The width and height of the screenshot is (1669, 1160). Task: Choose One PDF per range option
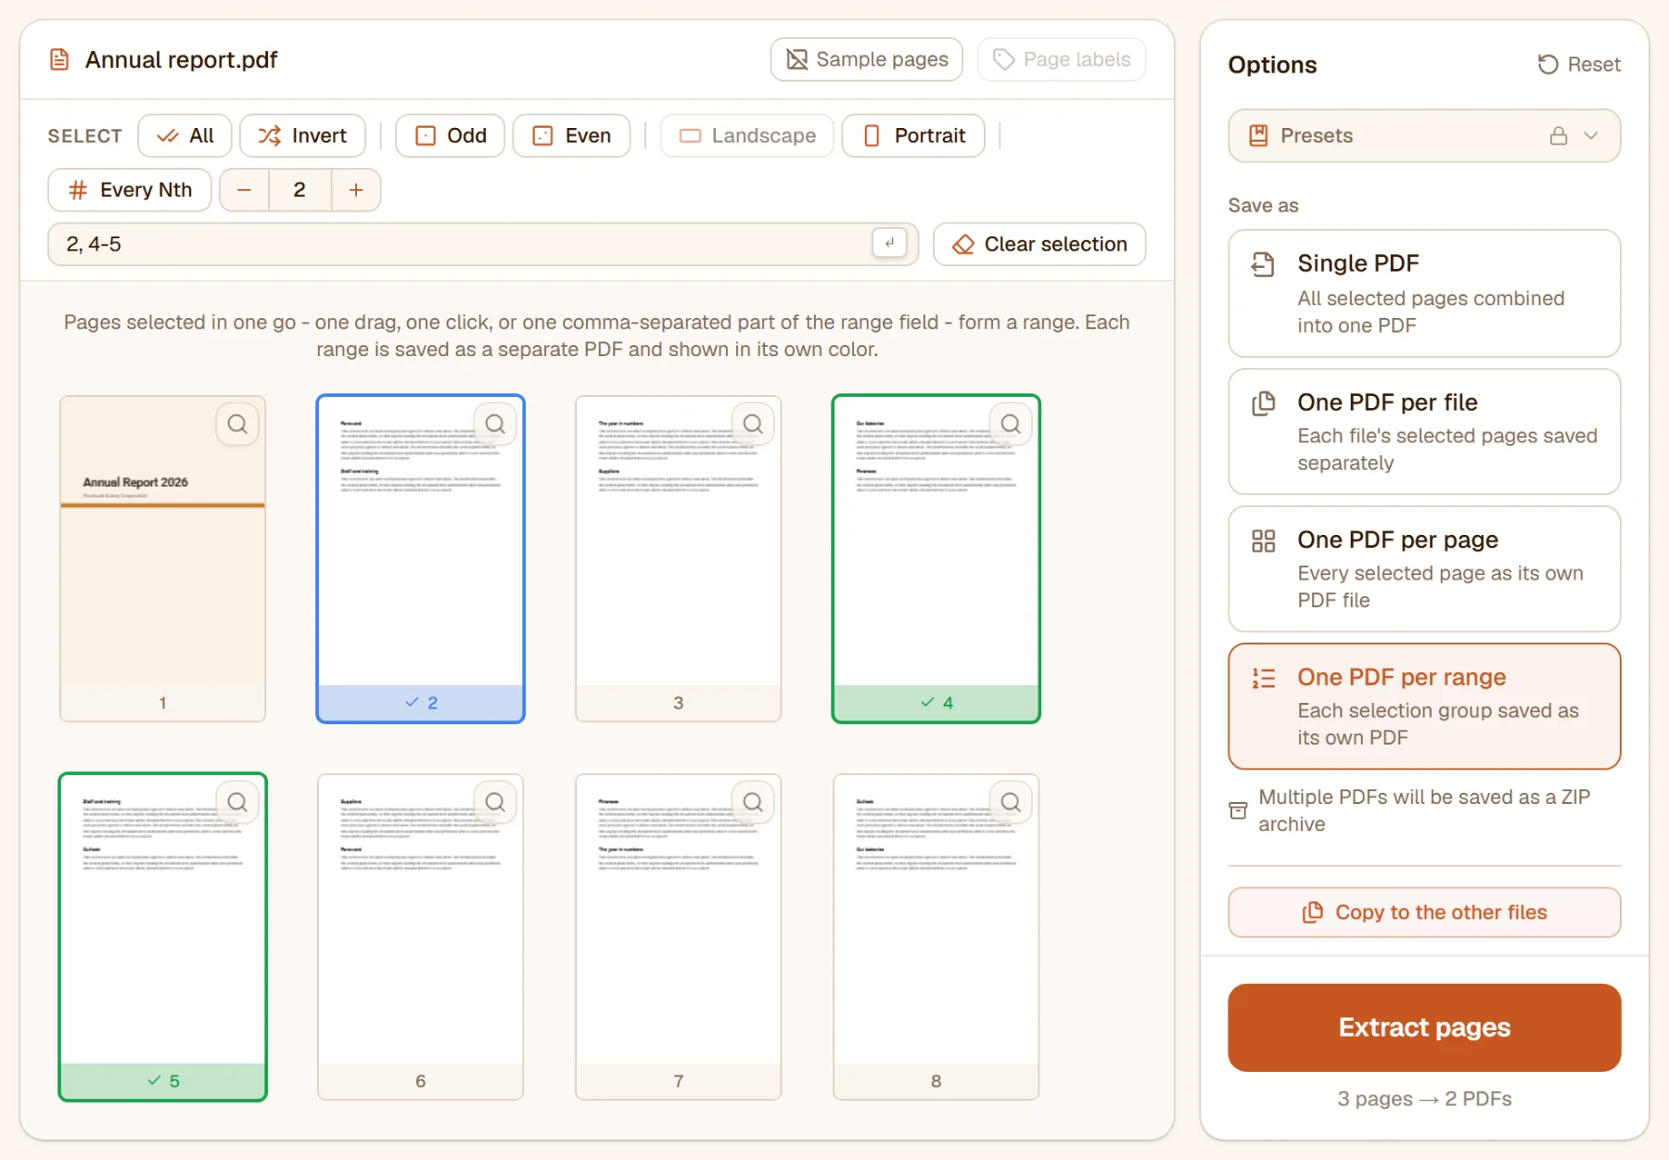(1424, 707)
